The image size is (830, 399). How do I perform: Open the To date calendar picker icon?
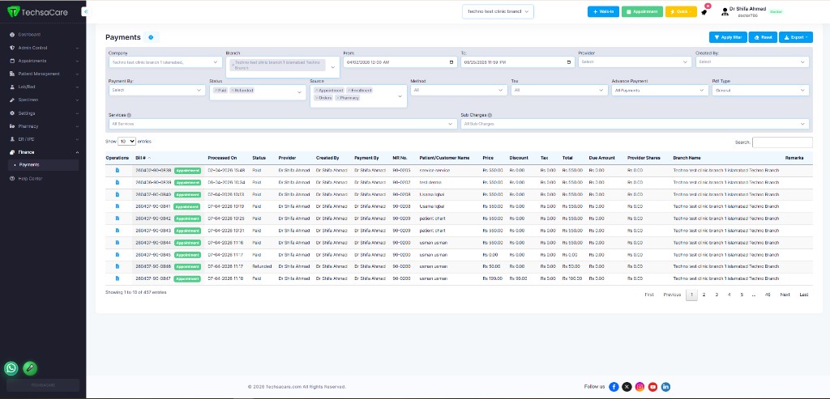pos(569,62)
